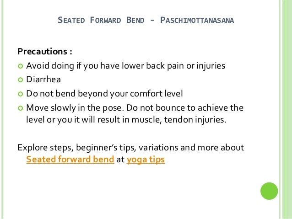Open the yoga tips link
Image resolution: width=292 pixels, height=219 pixels.
pyautogui.click(x=146, y=160)
